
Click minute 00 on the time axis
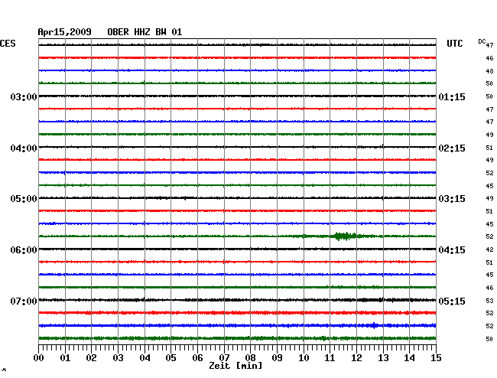pyautogui.click(x=39, y=358)
